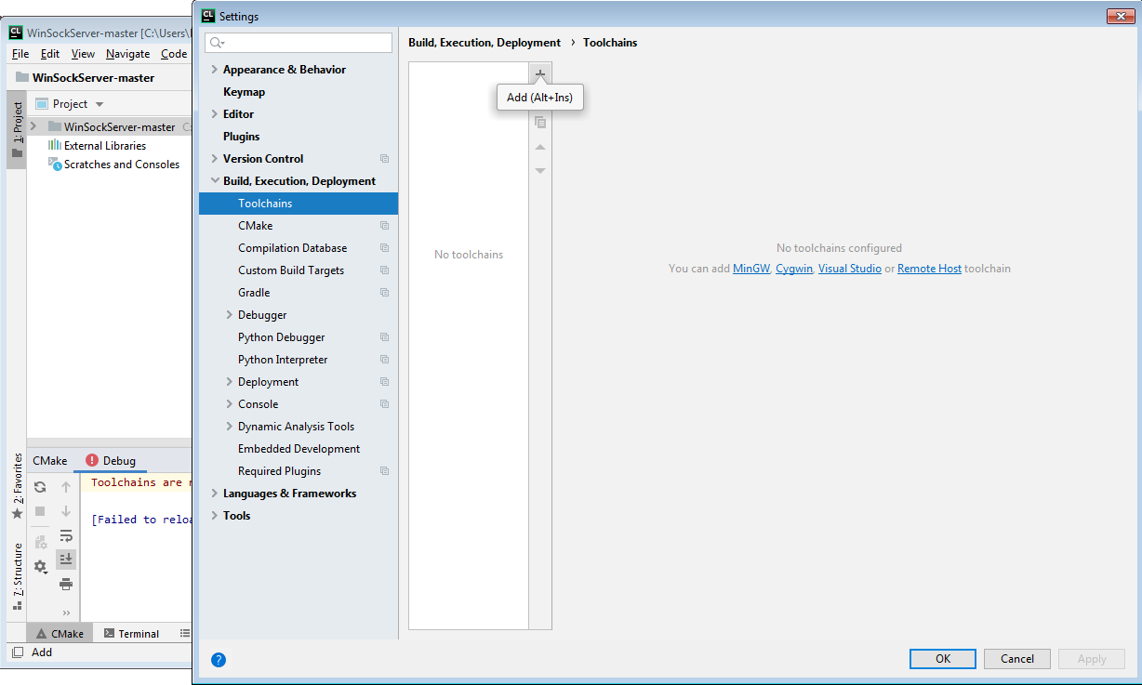
Task: Collapse Build, Execution, Deployment tree node
Action: point(215,181)
